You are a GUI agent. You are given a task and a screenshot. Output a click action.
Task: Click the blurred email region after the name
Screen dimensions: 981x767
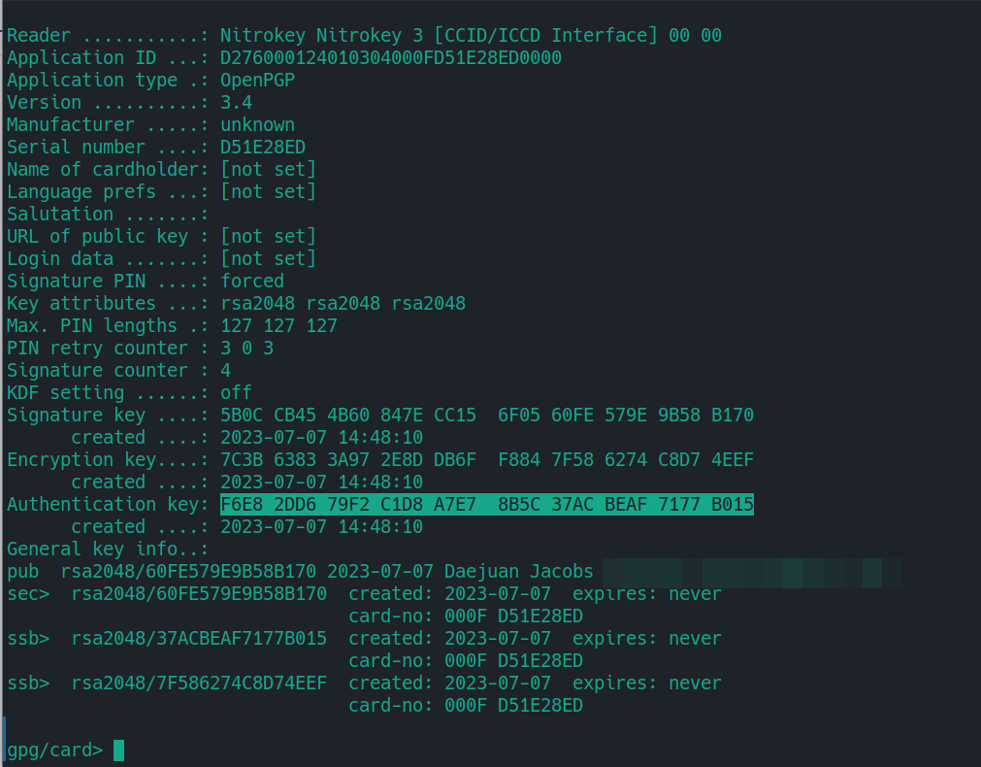[x=753, y=573]
